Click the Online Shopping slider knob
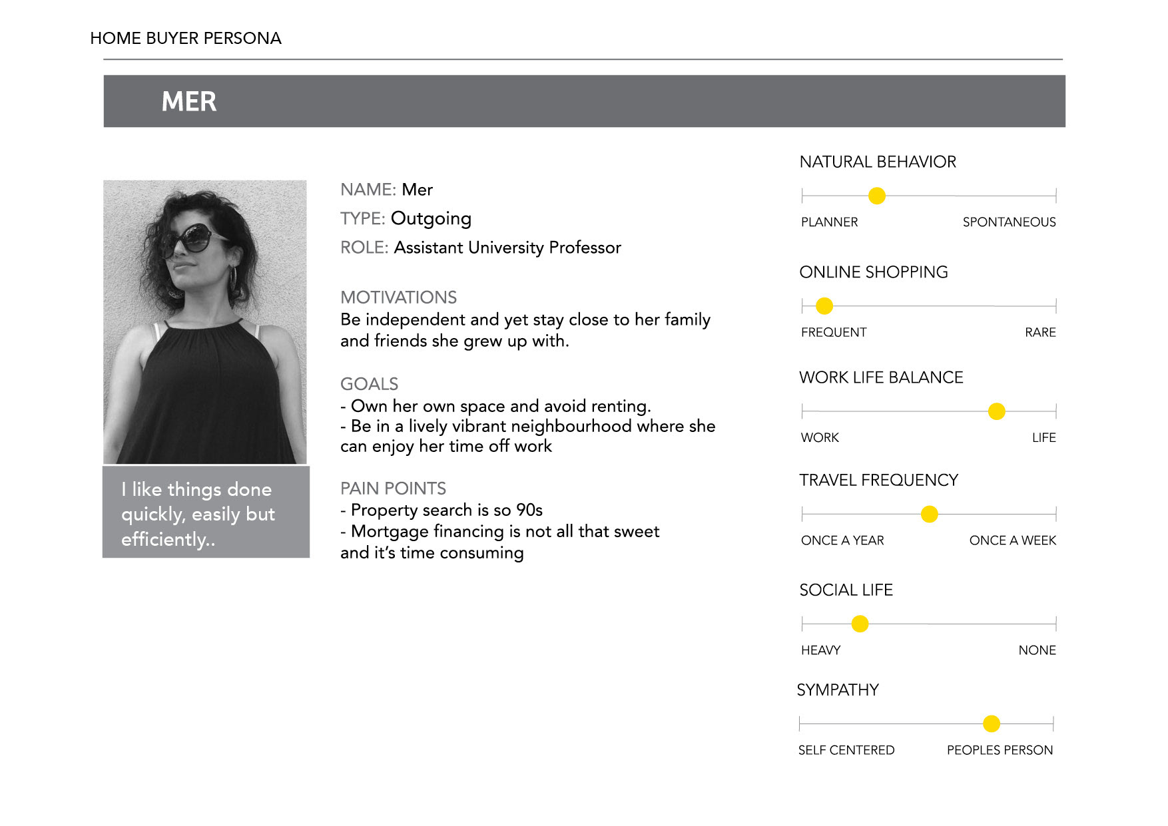1168x826 pixels. click(x=824, y=306)
